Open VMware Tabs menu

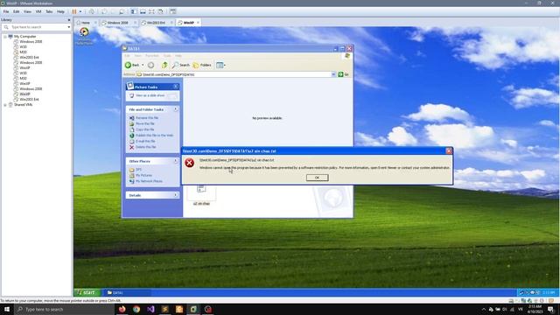click(x=49, y=11)
